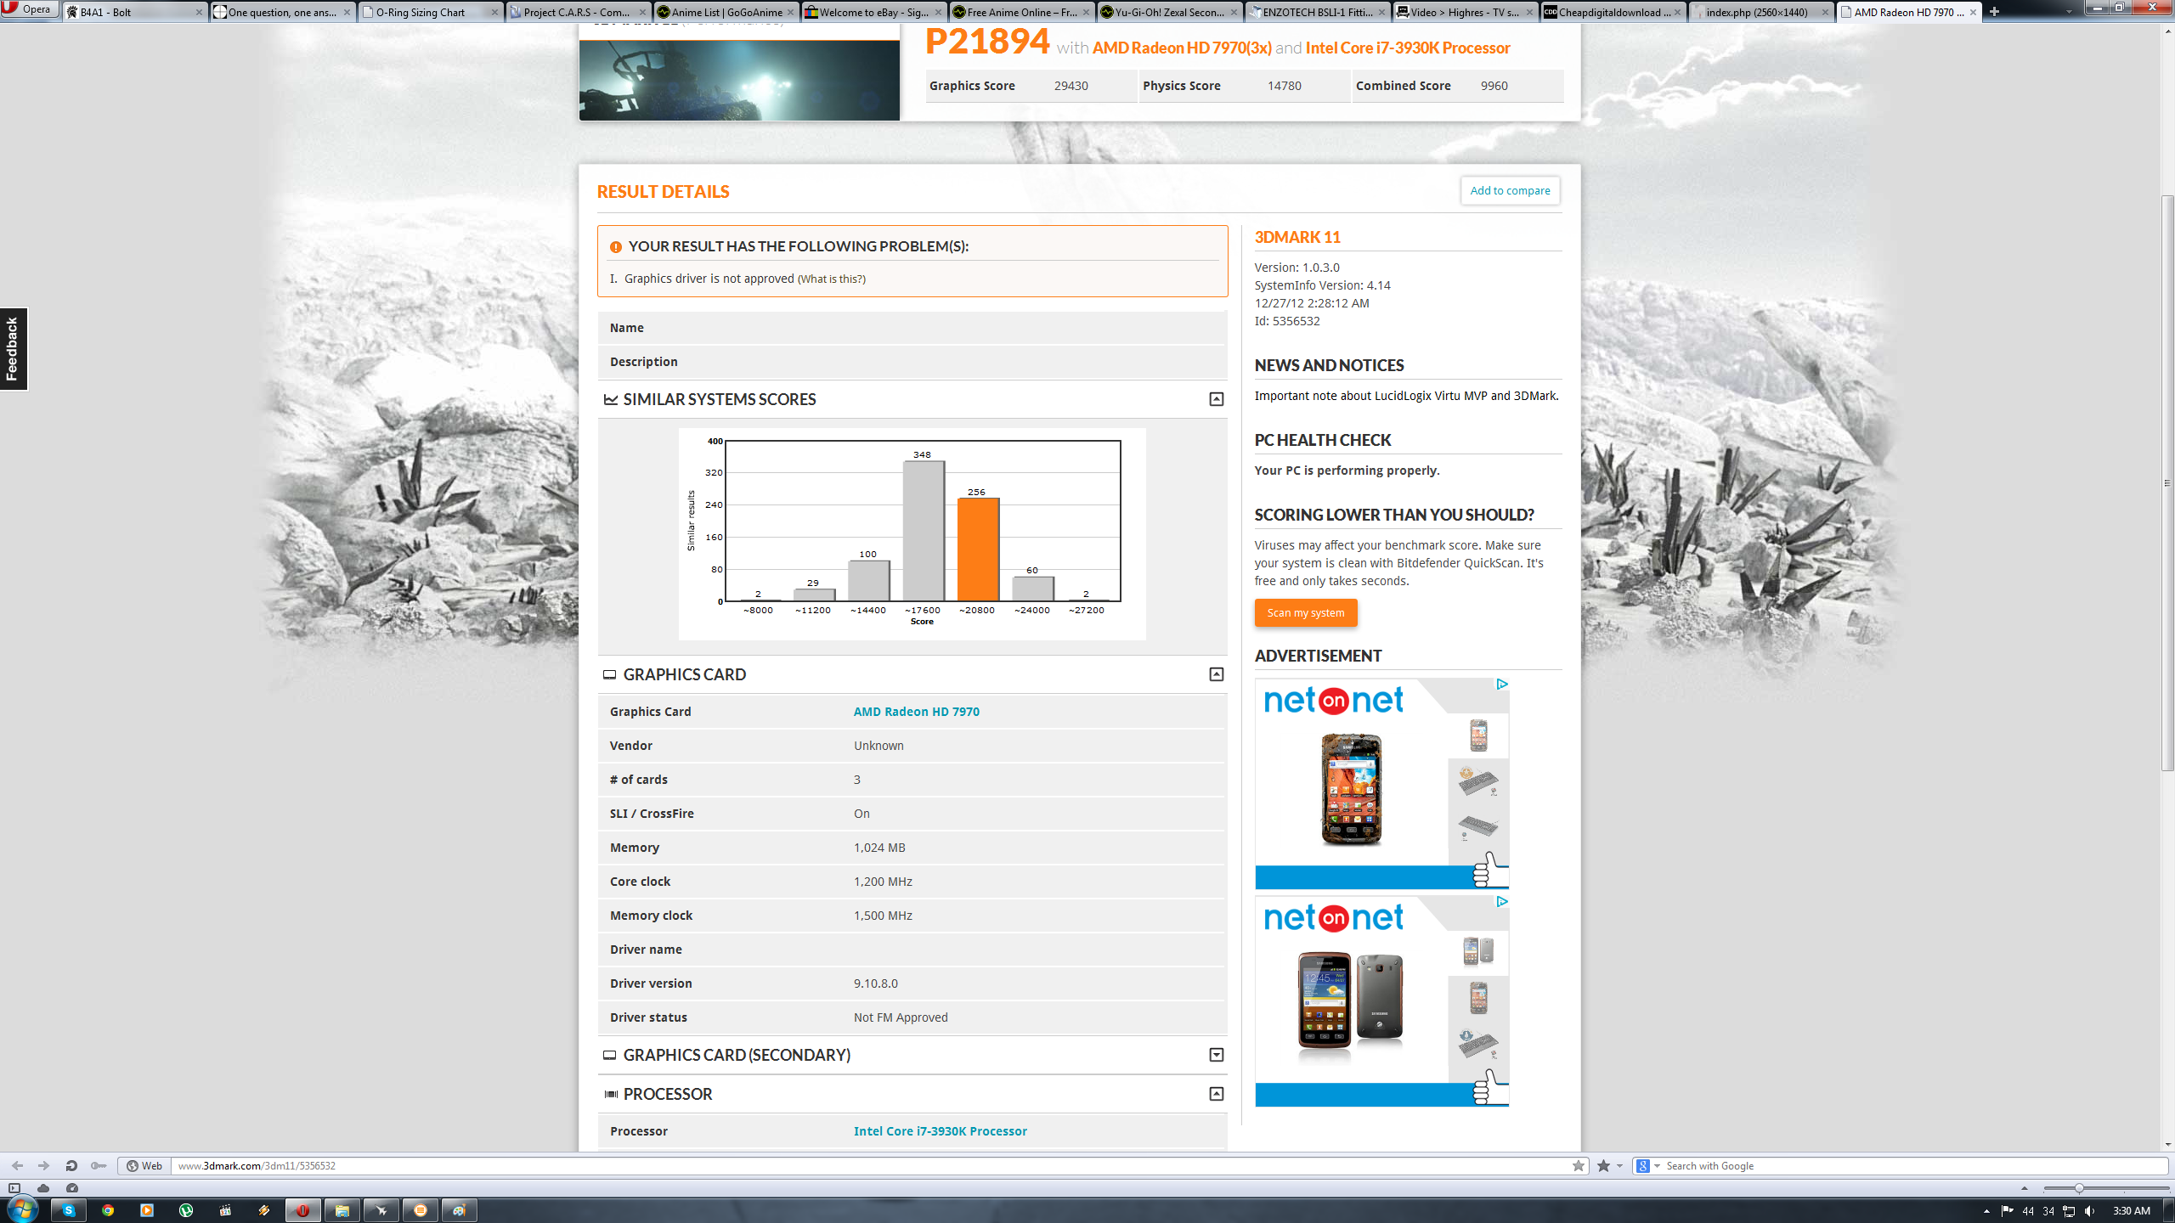2175x1223 pixels.
Task: Click the Opera menu button
Action: [x=29, y=9]
